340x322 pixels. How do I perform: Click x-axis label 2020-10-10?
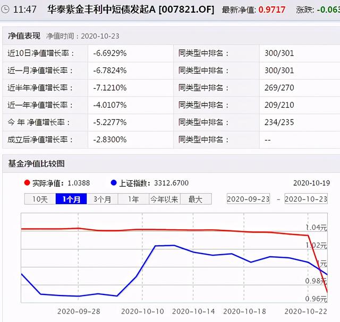(142, 311)
